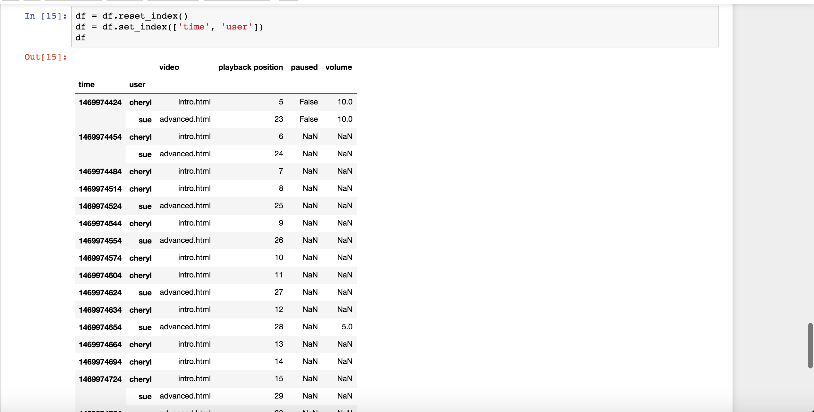
Task: Click the 'time' index header
Action: coord(86,85)
